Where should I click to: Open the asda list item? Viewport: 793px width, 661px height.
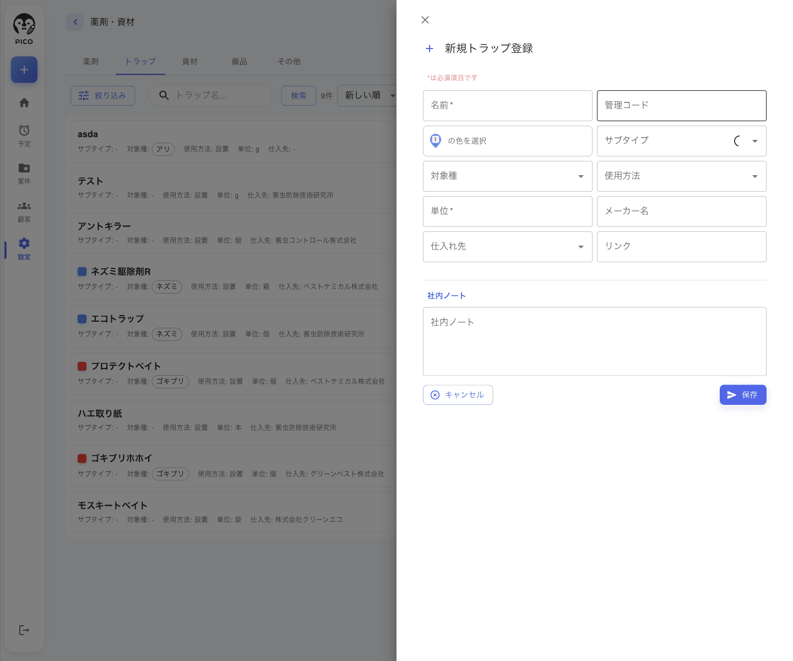coord(234,142)
